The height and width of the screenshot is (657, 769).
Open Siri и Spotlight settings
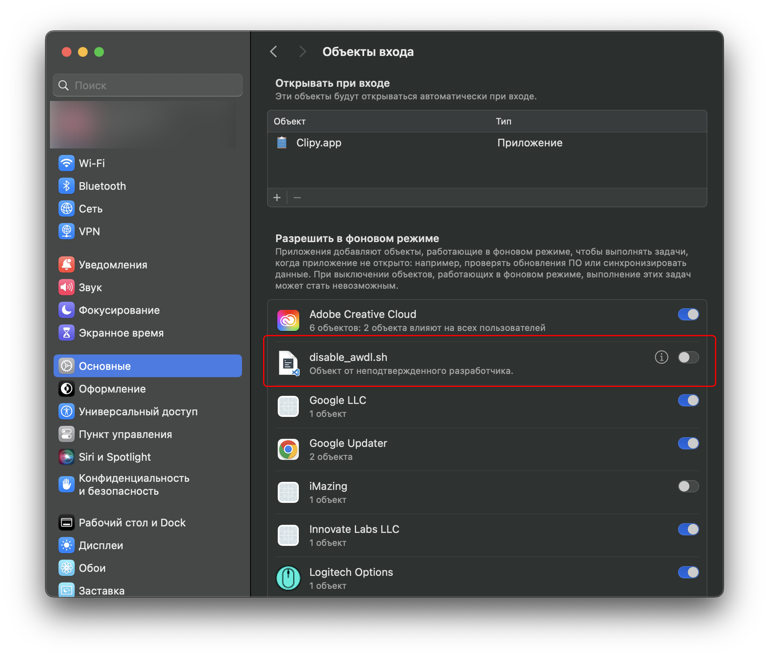point(148,457)
